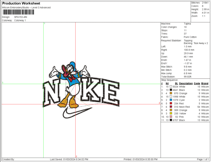Select the Black swatch with 4641 stitches
Screen dimensions: 211x162
point(171,90)
